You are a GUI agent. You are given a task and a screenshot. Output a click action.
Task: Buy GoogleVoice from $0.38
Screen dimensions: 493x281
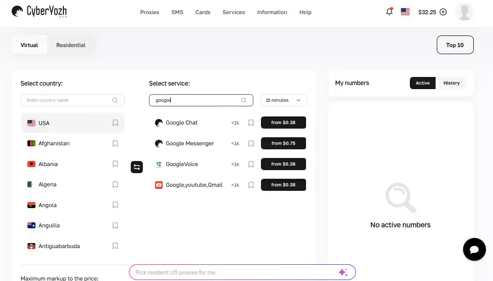(x=283, y=164)
